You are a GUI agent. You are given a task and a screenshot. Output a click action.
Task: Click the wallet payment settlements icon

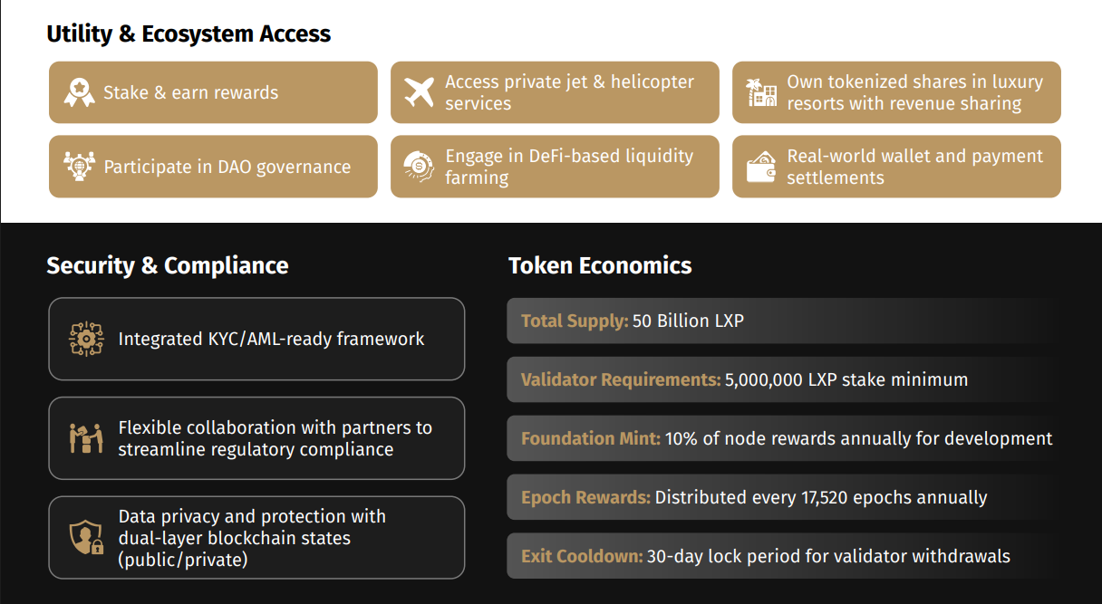point(761,167)
